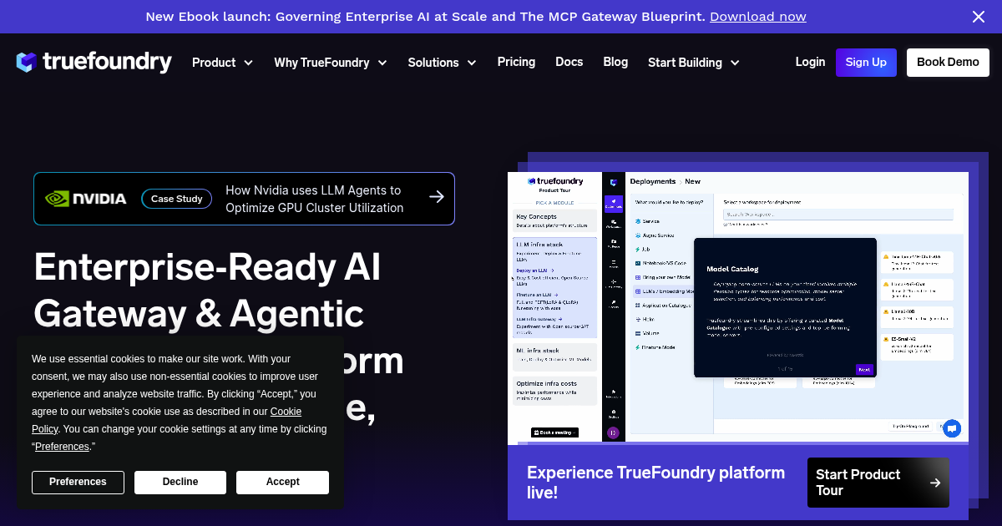Click the Login link
The image size is (1002, 526).
[x=810, y=62]
